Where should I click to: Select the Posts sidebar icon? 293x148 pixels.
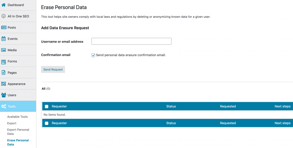[x=3, y=27]
